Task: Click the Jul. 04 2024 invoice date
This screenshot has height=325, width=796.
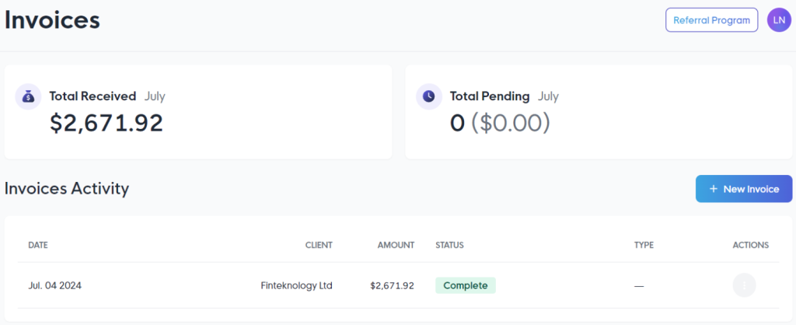Action: click(55, 285)
